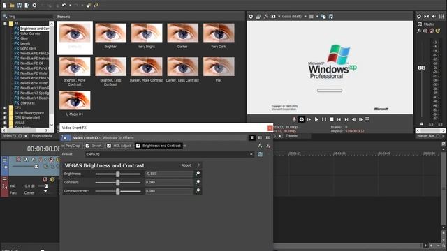Switch to the Video FX tab
This screenshot has height=251, width=447.
tap(9, 136)
